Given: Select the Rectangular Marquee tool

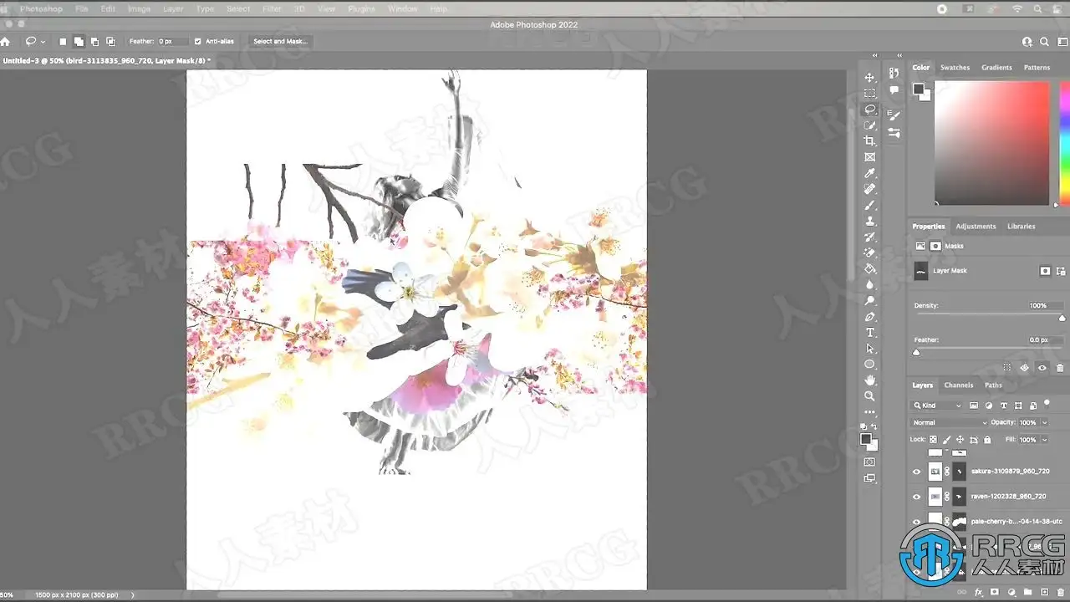Looking at the screenshot, I should coord(870,93).
